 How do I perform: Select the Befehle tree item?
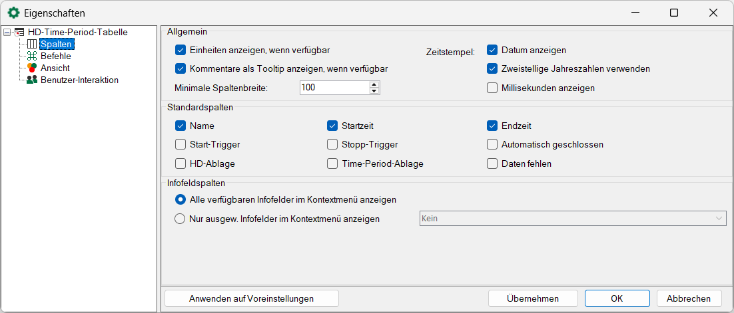click(55, 56)
